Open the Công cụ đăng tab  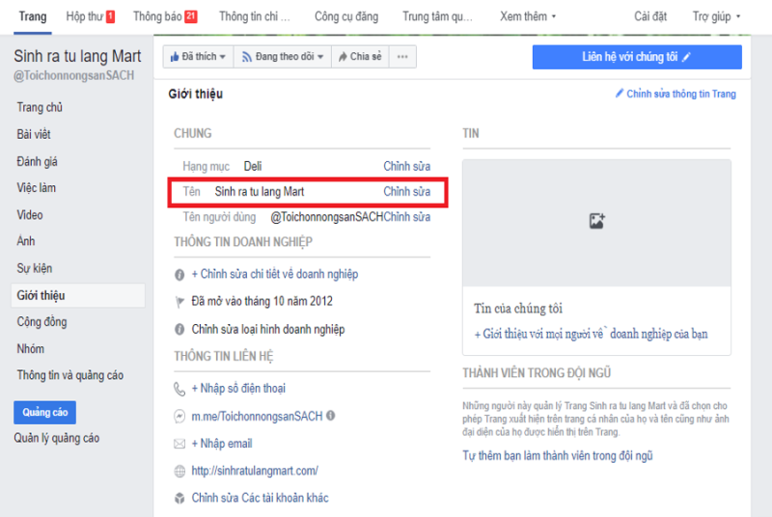pos(346,16)
